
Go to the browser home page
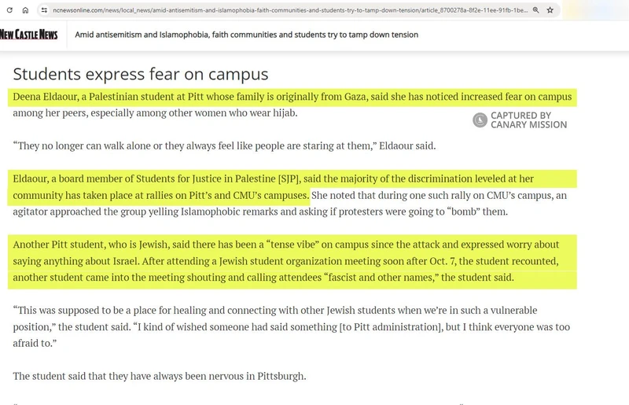[26, 10]
